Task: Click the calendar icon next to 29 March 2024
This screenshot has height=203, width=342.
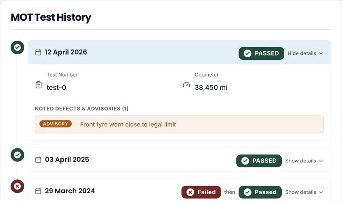Action: 38,191
